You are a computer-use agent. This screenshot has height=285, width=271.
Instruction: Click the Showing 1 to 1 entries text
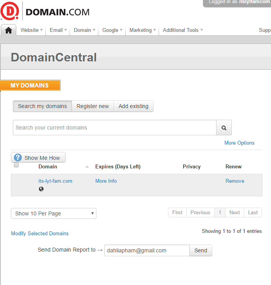[x=232, y=231]
